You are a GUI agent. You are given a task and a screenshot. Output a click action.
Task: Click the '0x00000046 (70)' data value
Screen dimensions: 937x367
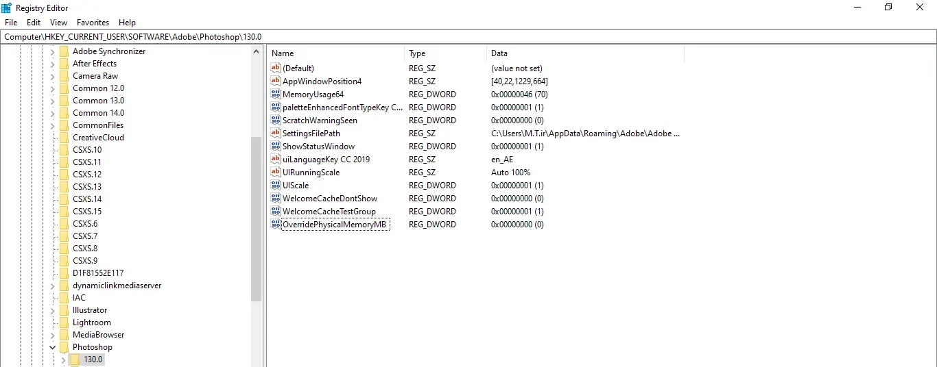click(x=519, y=94)
